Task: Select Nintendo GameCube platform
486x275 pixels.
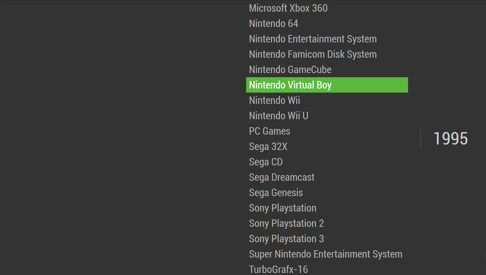Action: 290,70
